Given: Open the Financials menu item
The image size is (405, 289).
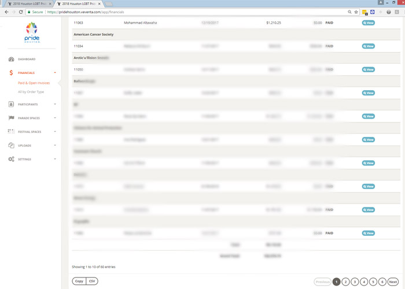Looking at the screenshot, I should coord(26,73).
